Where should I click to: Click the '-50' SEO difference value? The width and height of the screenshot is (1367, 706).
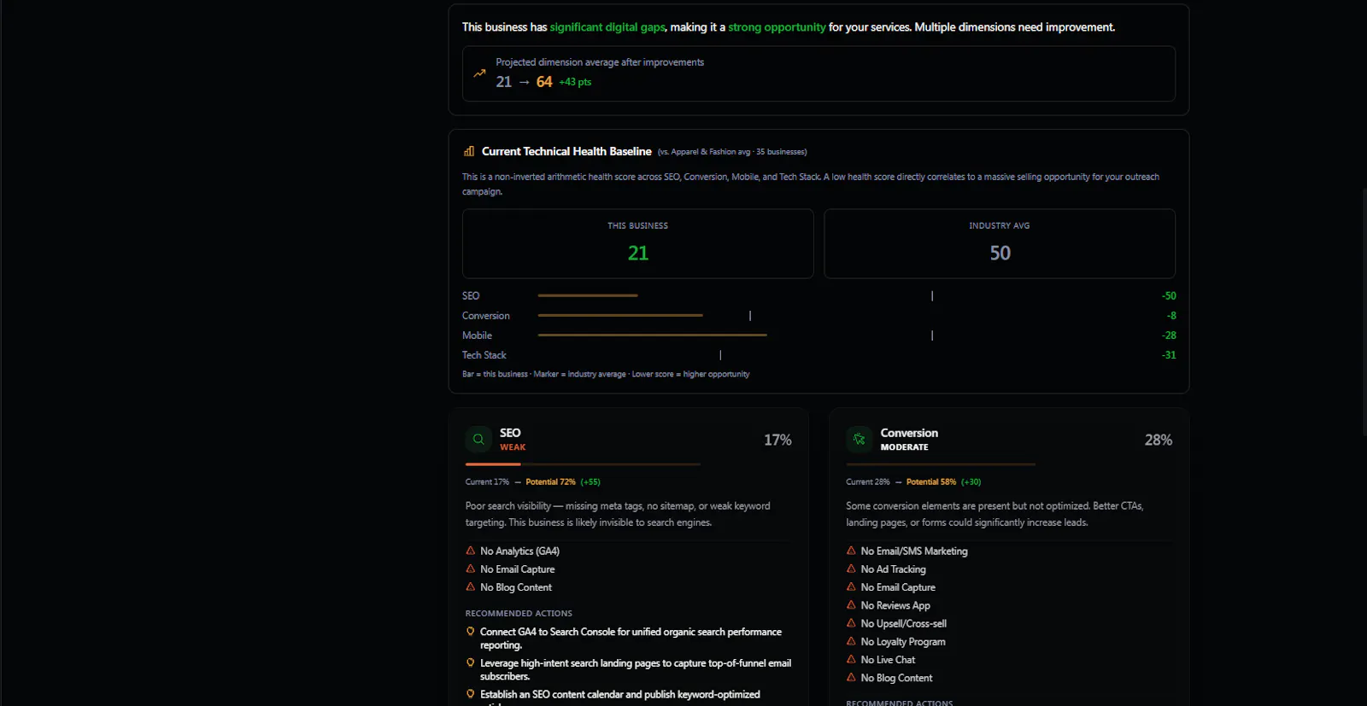click(1169, 296)
